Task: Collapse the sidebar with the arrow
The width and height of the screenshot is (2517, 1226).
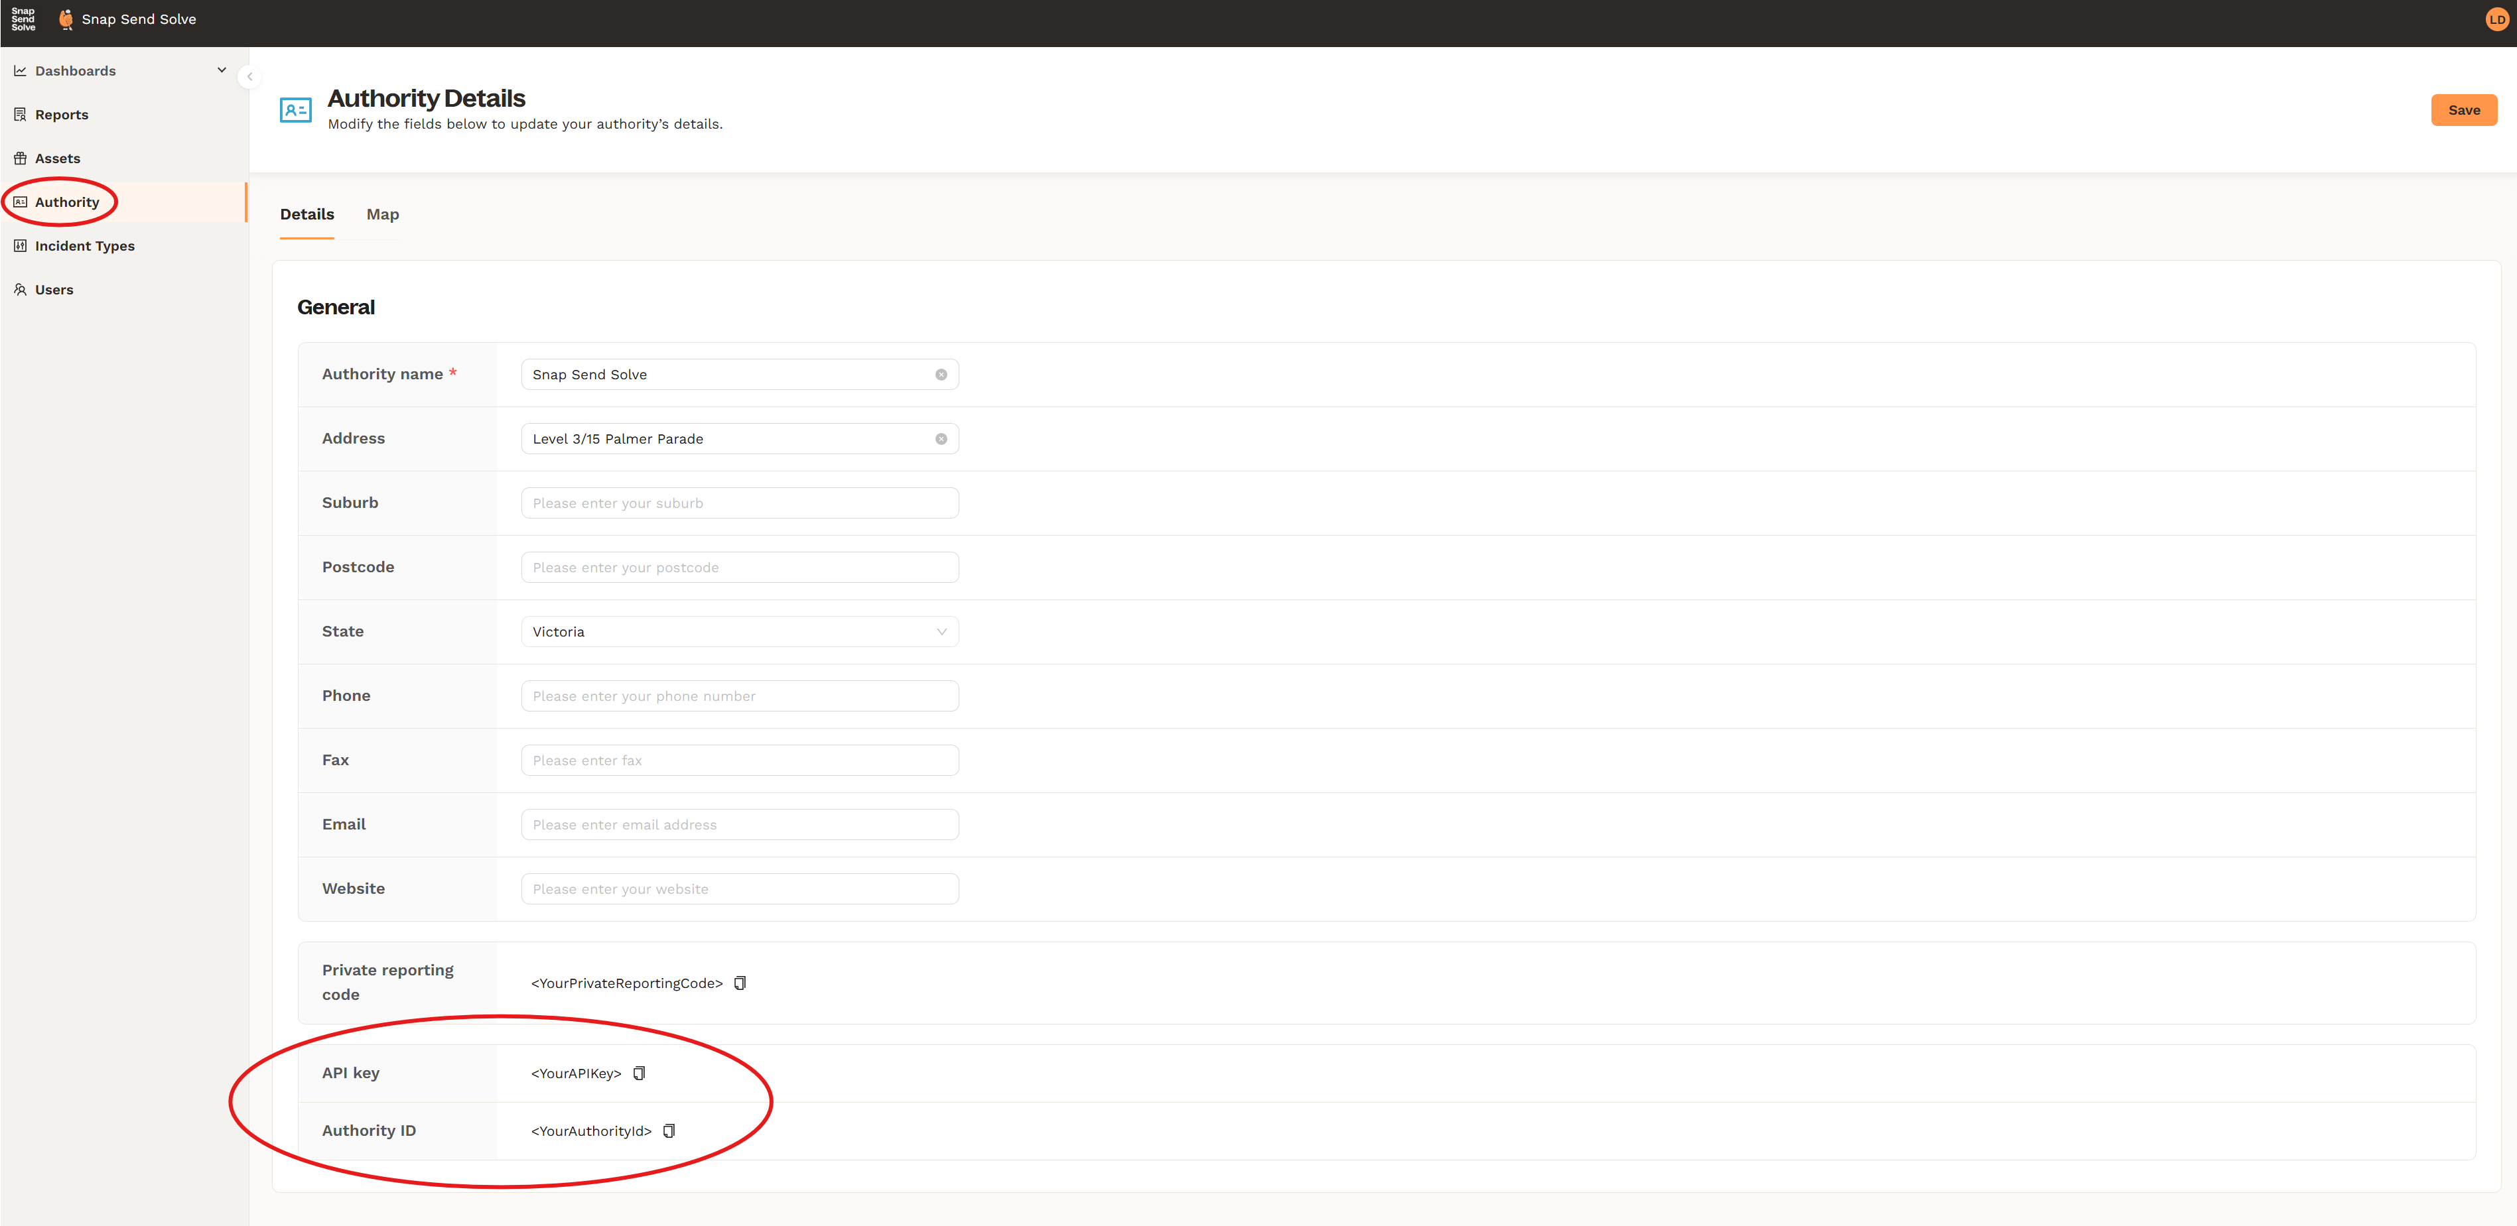Action: tap(250, 76)
